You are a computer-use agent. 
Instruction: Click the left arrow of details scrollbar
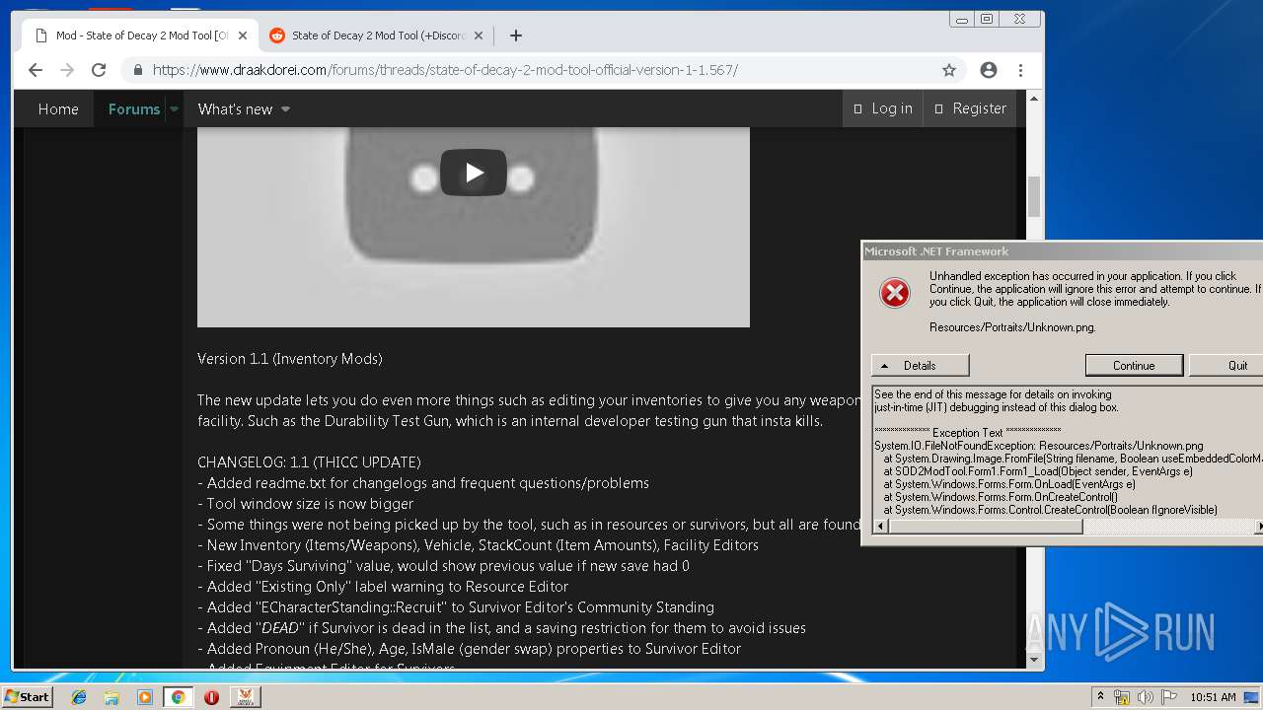coord(880,527)
